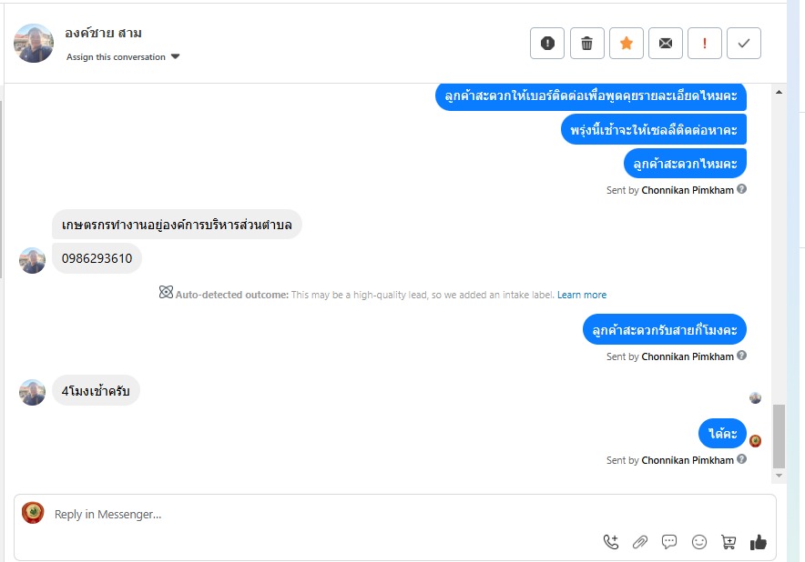The height and width of the screenshot is (562, 805).
Task: Click the add phone call icon
Action: point(611,542)
